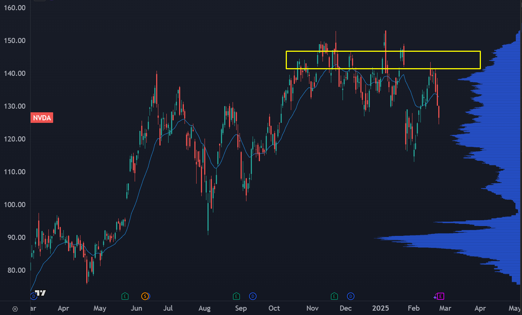Click the 150.00 price axis label
This screenshot has width=522, height=315.
click(x=15, y=40)
